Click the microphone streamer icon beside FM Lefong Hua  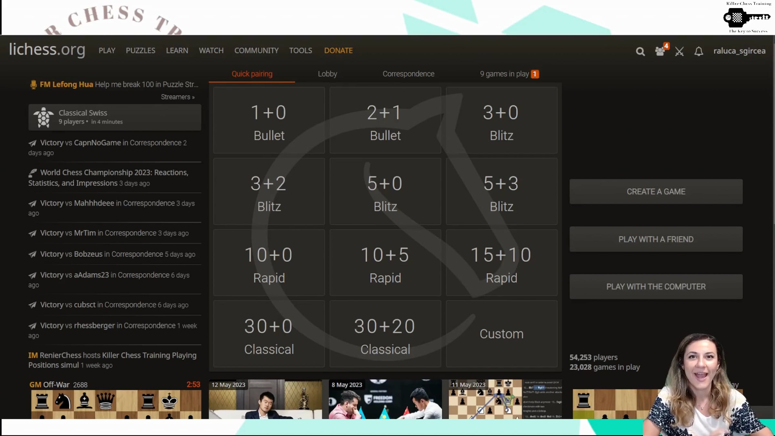tap(33, 85)
